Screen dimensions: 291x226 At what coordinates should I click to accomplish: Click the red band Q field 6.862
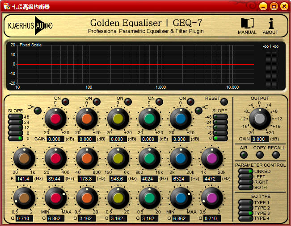(55, 218)
